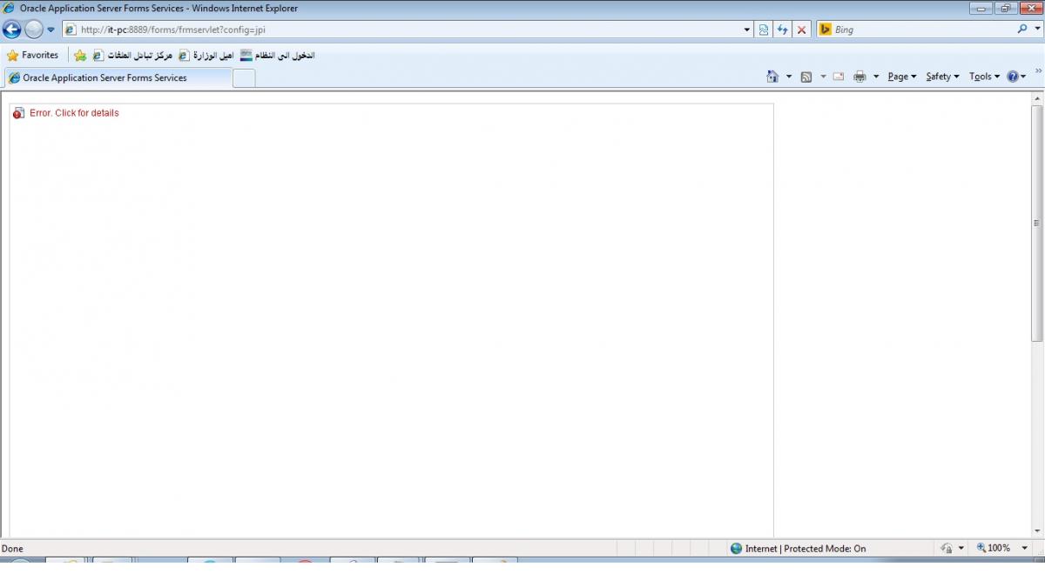Click the Favorites button
The height and width of the screenshot is (587, 1045).
32,56
